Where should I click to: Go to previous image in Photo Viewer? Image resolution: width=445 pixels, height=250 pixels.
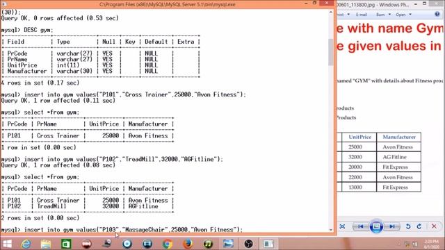pos(360,226)
